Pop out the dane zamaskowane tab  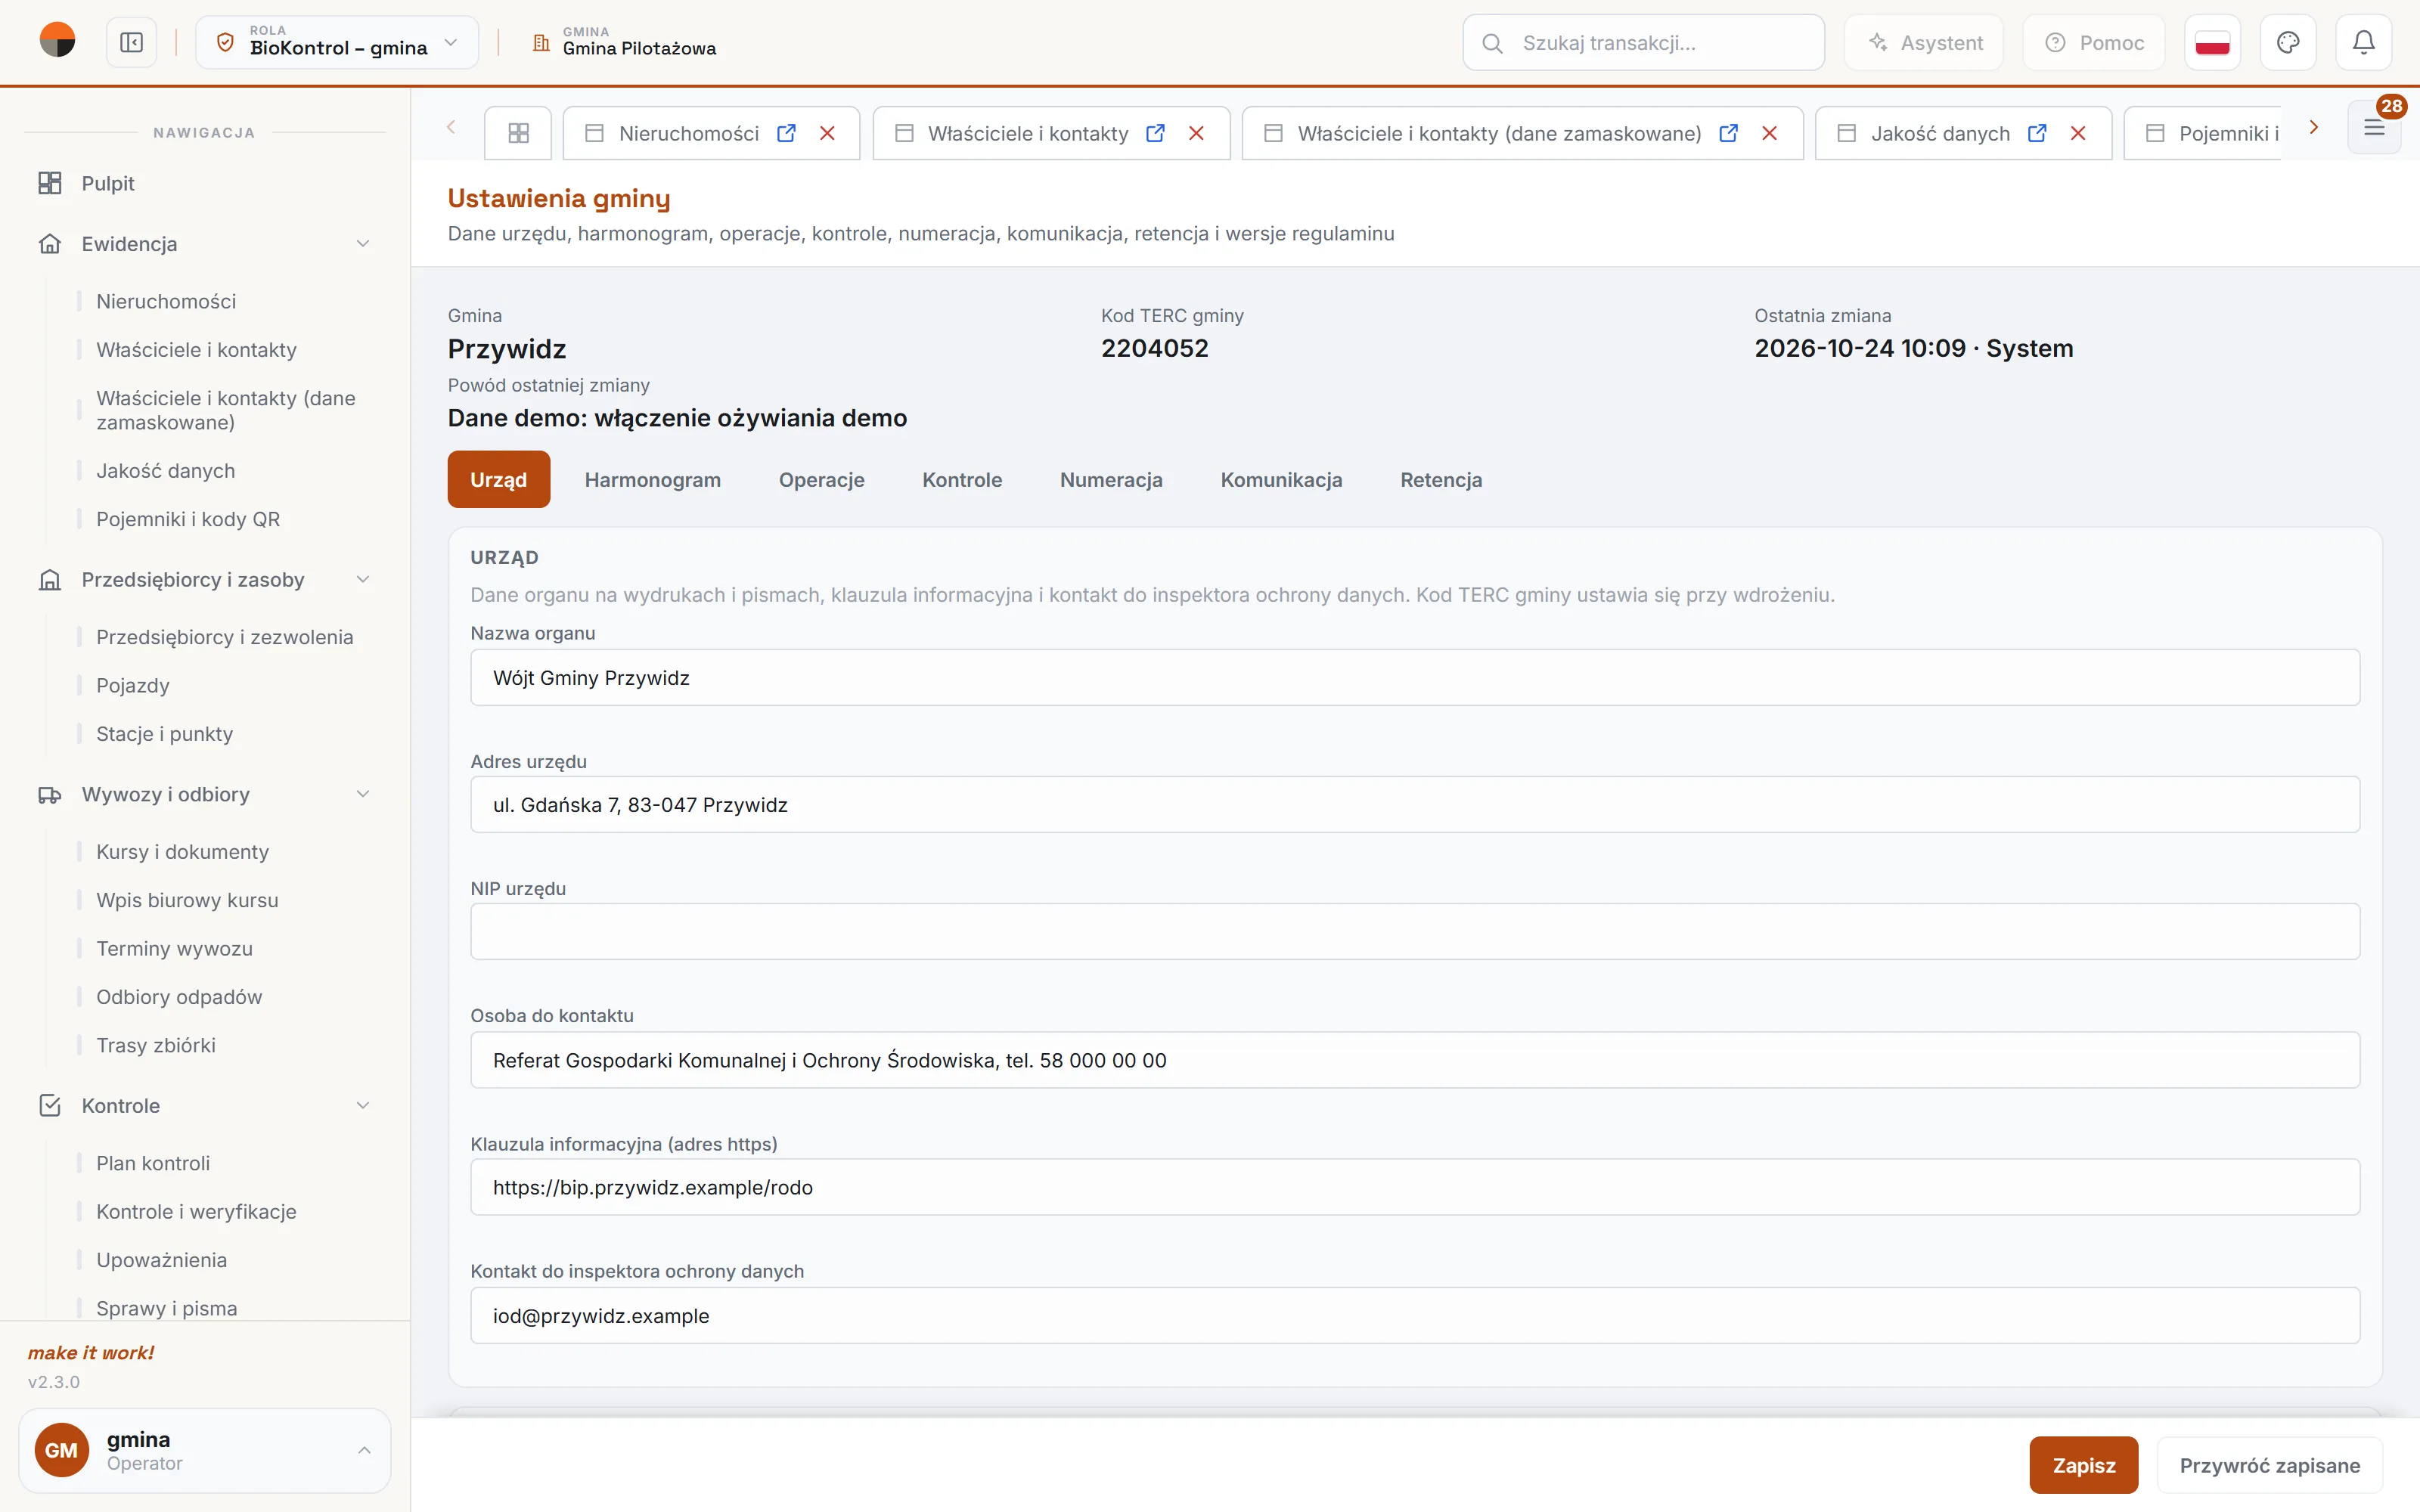1728,133
